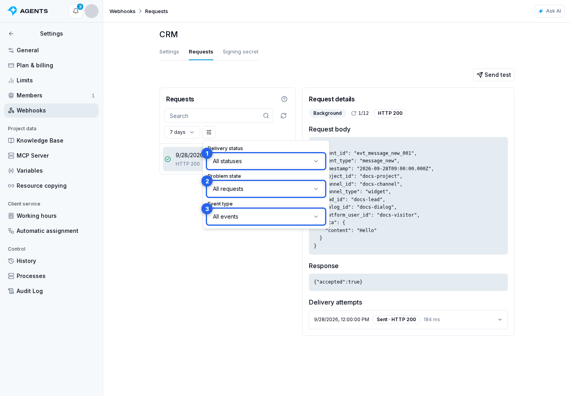
Task: Open the Signing secret tab
Action: tap(241, 52)
